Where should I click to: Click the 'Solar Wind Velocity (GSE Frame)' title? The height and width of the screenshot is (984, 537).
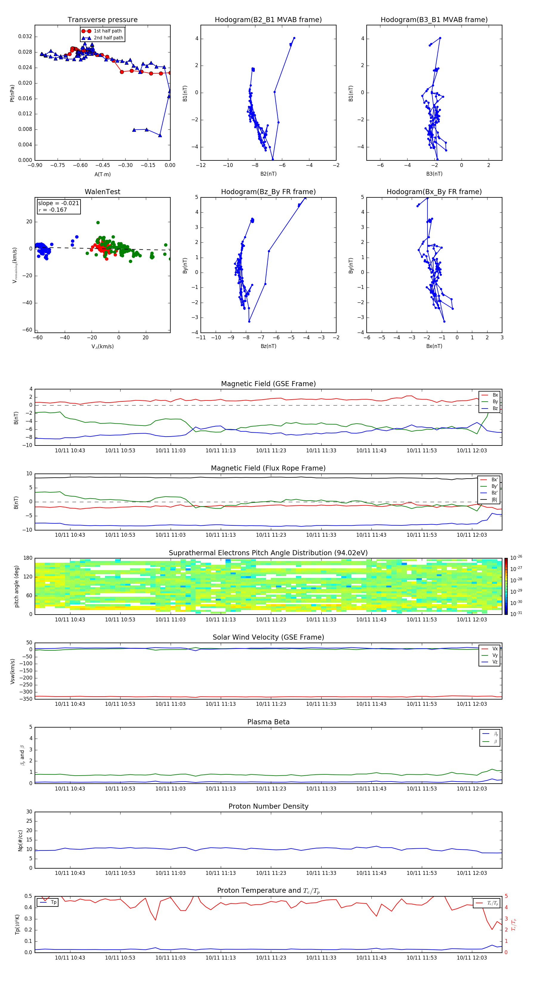point(268,637)
